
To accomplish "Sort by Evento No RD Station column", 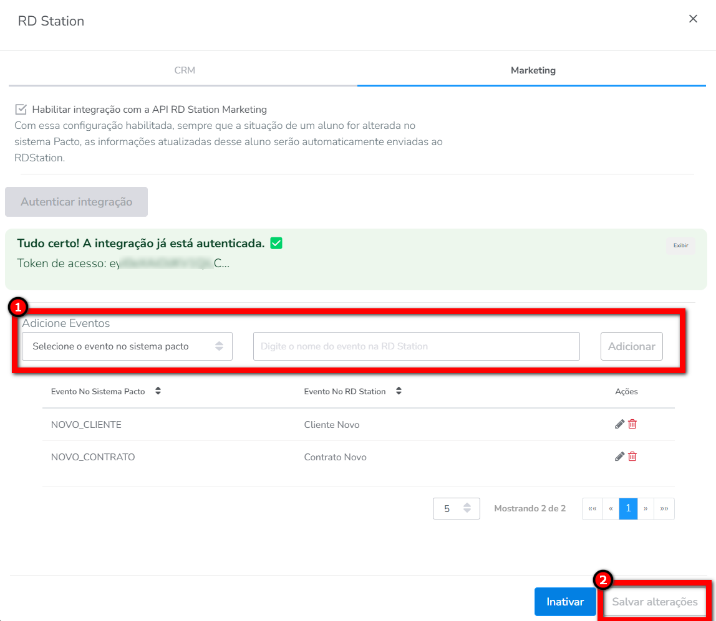I will (x=399, y=392).
